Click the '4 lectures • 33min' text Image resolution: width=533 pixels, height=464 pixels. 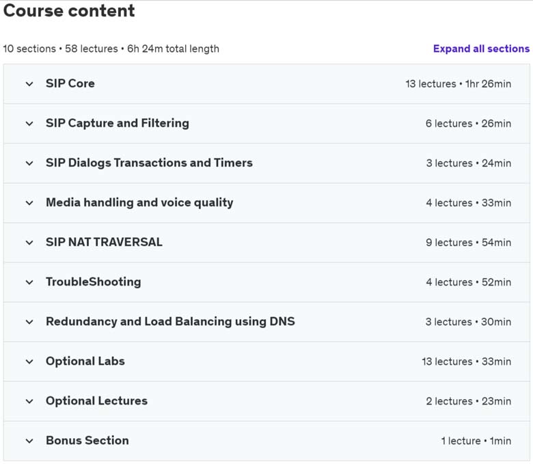pos(469,203)
